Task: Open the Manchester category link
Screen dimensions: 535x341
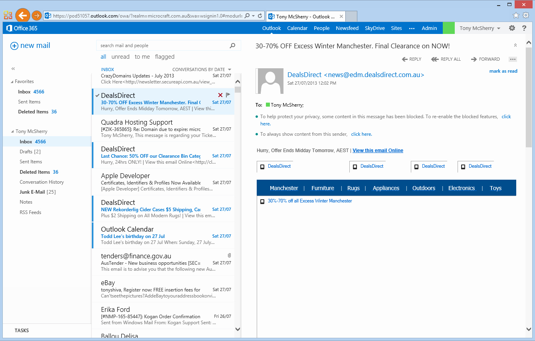Action: click(284, 188)
